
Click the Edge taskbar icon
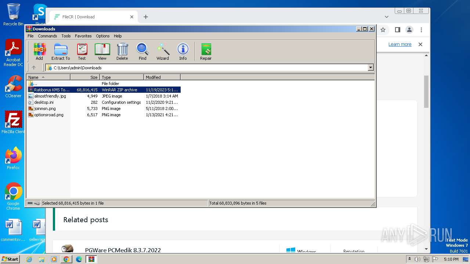click(x=79, y=259)
